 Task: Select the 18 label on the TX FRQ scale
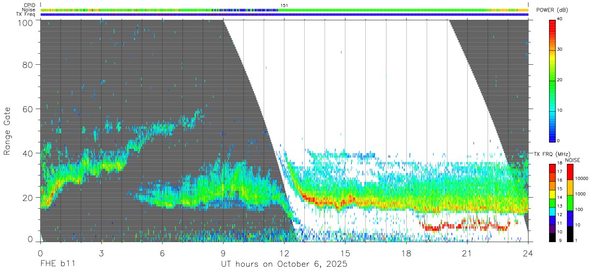pyautogui.click(x=560, y=164)
